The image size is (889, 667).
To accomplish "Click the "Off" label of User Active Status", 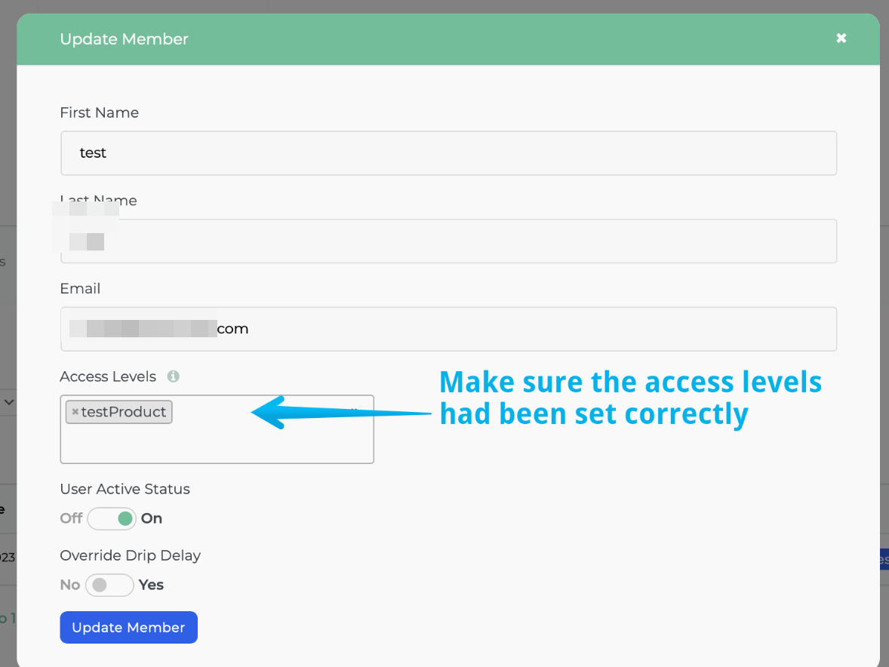I will tap(71, 518).
